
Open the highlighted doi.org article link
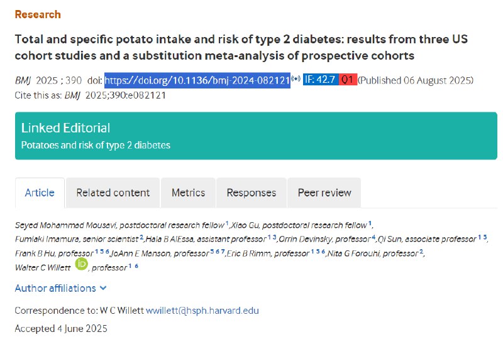[197, 80]
